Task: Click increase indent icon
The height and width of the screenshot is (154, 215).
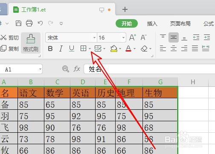Action: pyautogui.click(x=207, y=37)
